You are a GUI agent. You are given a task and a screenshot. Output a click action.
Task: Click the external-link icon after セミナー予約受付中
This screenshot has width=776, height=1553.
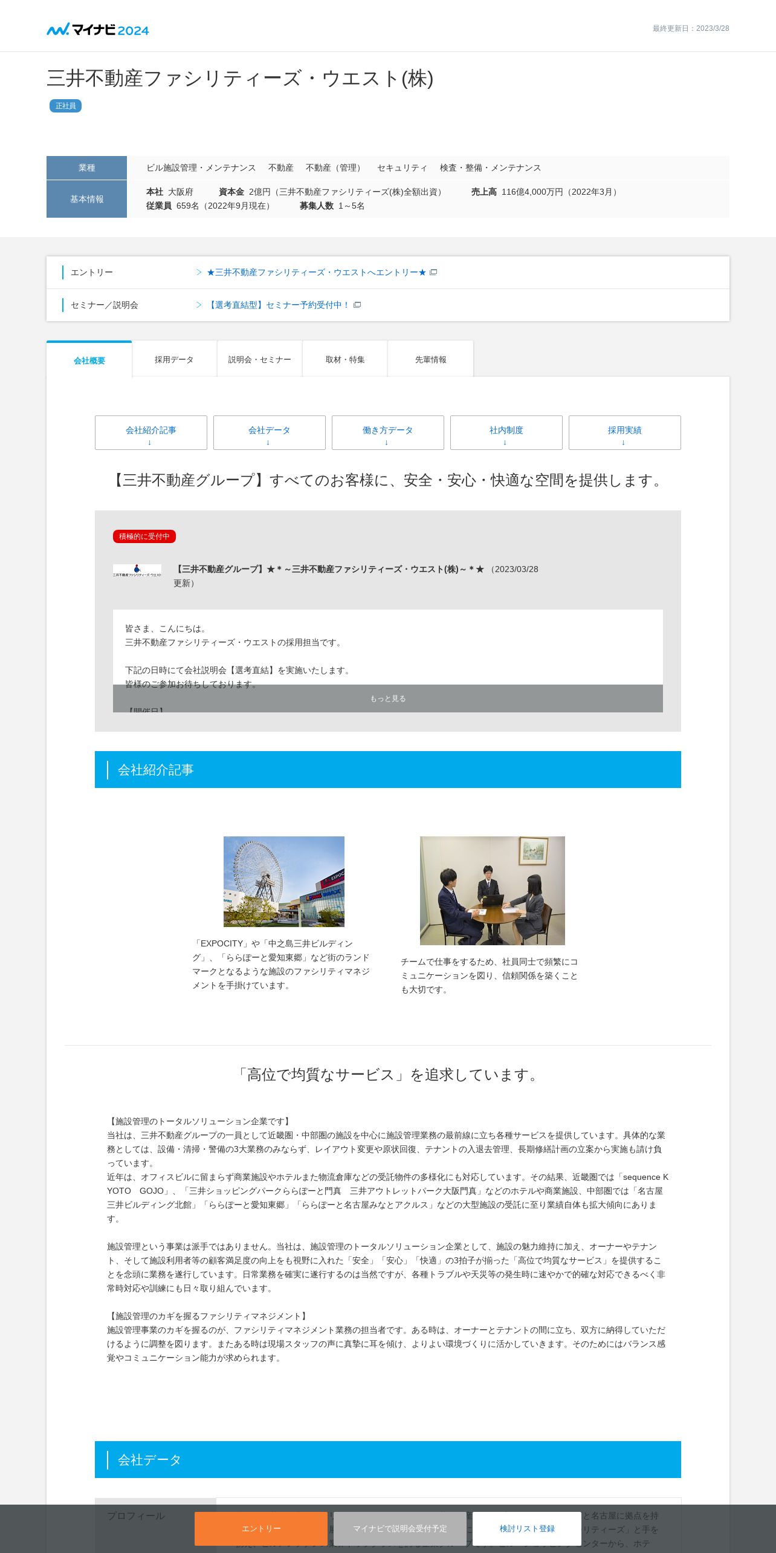(x=357, y=305)
